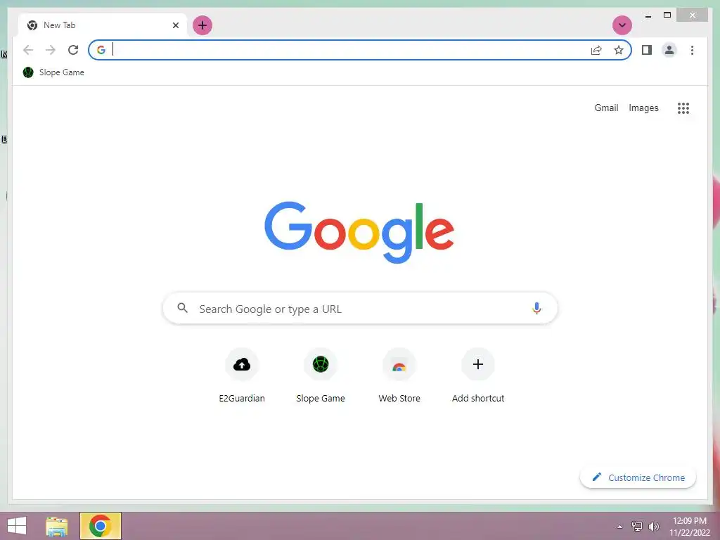Open the profile avatar menu
Viewport: 720px width, 540px height.
pos(669,50)
